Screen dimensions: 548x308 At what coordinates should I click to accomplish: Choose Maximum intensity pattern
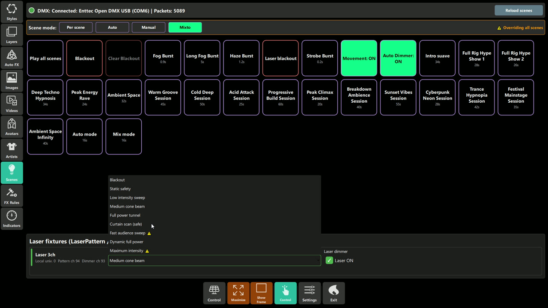(x=214, y=251)
